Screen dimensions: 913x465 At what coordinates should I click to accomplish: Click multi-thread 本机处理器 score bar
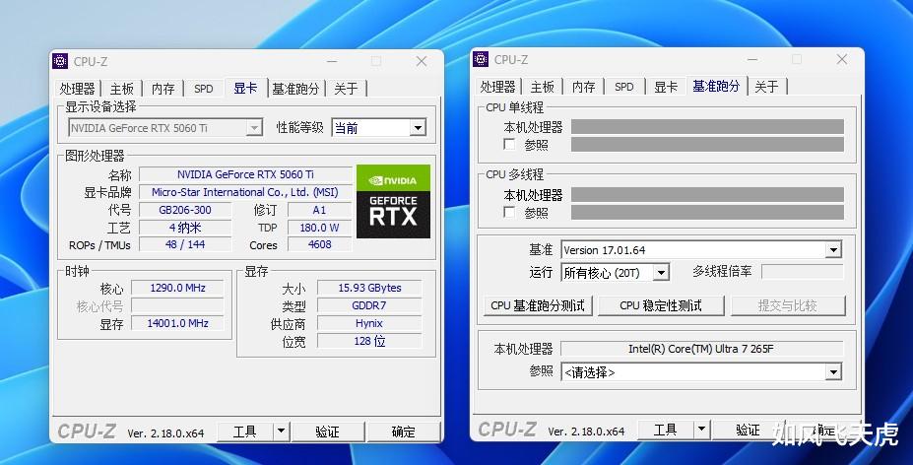tap(707, 195)
